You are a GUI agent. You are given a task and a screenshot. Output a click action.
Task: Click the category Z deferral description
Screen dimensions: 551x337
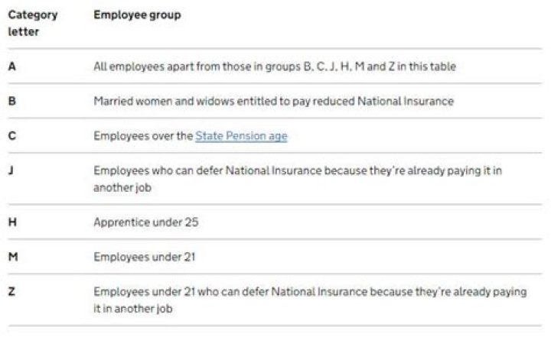310,300
